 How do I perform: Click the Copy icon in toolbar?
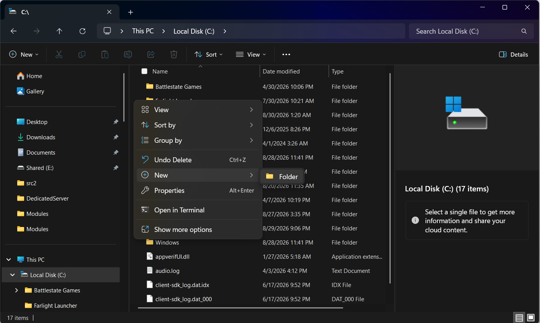point(82,54)
